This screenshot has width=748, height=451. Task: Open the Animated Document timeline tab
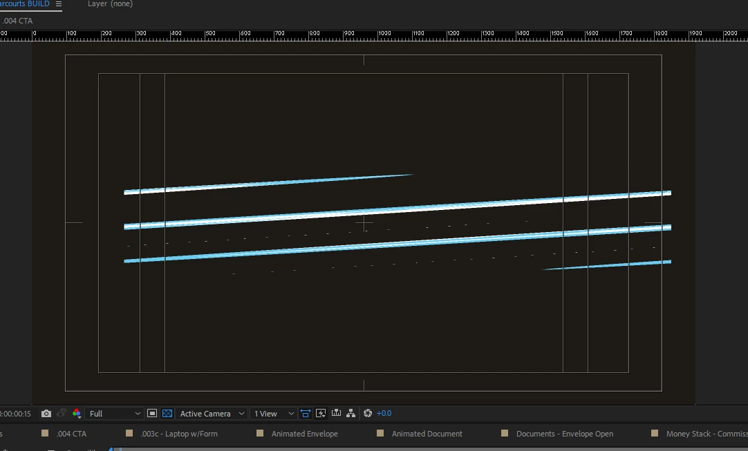[x=427, y=434]
